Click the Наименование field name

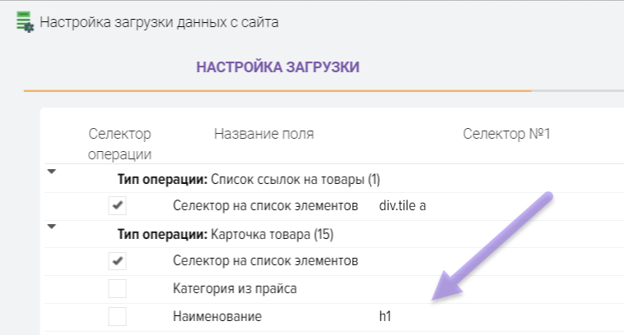click(x=217, y=316)
